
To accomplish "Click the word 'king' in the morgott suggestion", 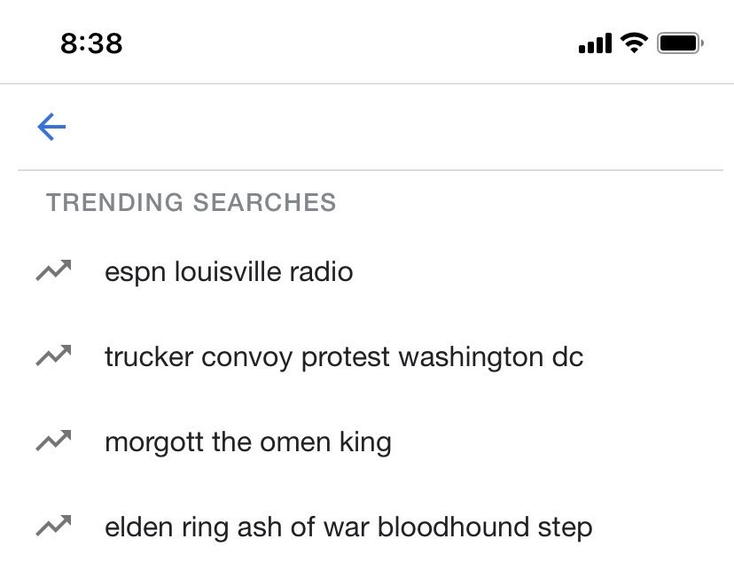I will click(365, 442).
